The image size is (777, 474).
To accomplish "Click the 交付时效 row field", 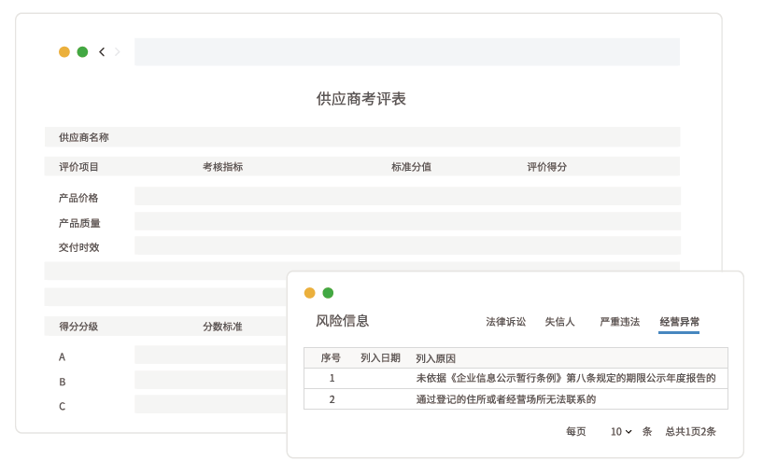I will 406,246.
